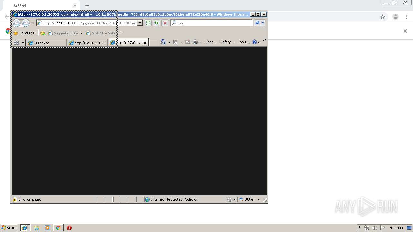This screenshot has height=232, width=413.
Task: Open the zoom level dropdown arrow
Action: [x=259, y=199]
